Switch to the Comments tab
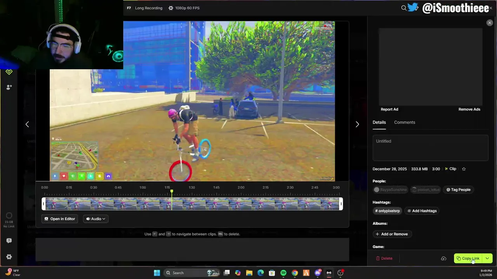497x279 pixels. click(405, 122)
